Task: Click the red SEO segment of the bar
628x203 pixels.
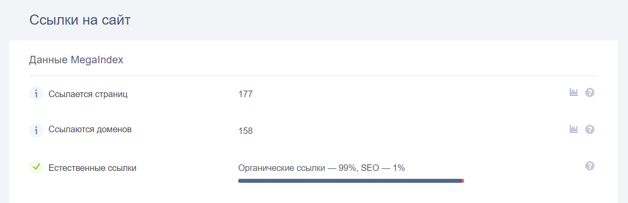Action: 463,181
